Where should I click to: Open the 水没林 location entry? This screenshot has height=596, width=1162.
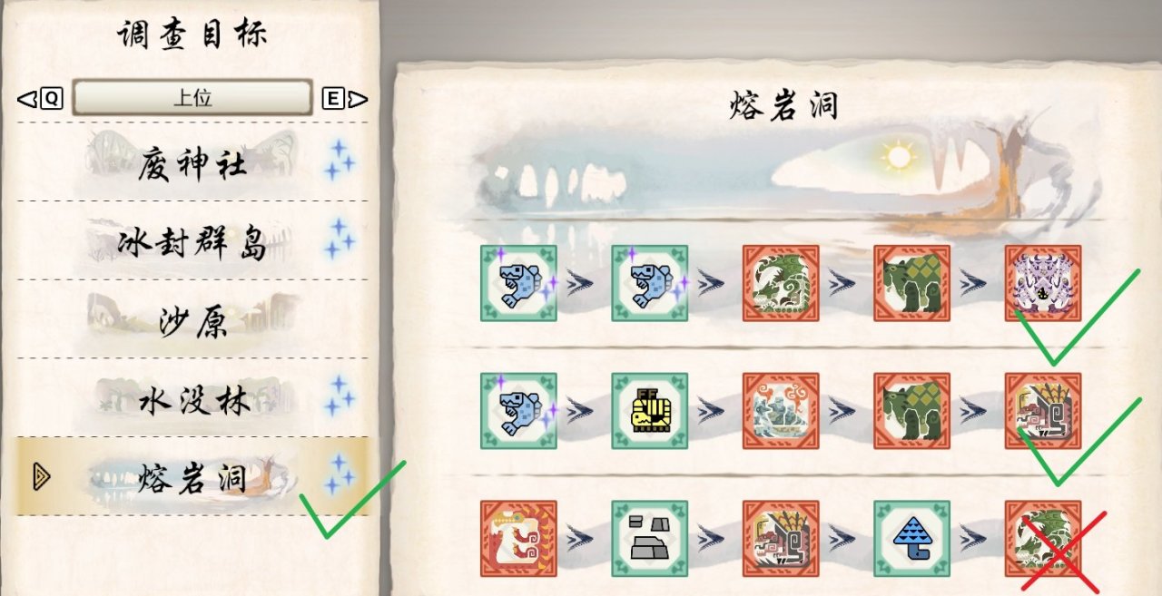[x=192, y=397]
